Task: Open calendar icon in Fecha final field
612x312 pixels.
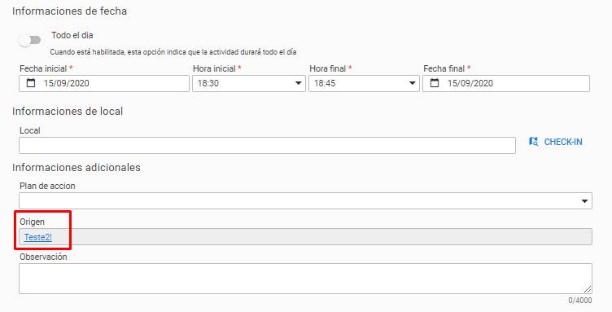Action: 435,83
